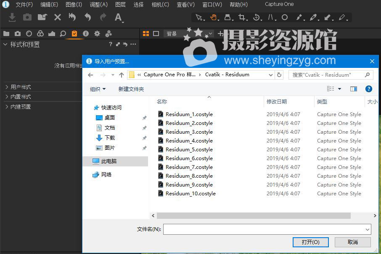Expand the 内置样式 group
Screen dimensions: 381x254
tap(7, 96)
